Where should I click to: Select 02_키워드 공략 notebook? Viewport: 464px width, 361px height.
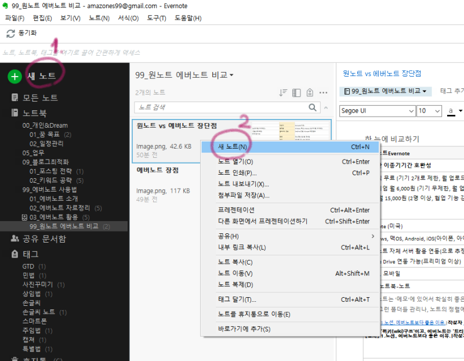click(50, 180)
